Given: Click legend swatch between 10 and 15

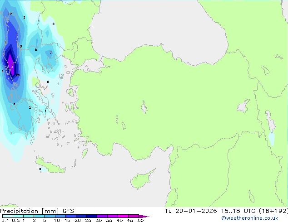Looking at the screenshot, I should pos(60,216).
